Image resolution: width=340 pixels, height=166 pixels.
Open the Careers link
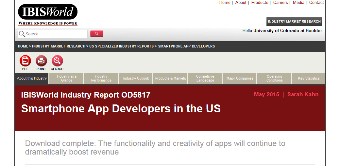click(280, 2)
